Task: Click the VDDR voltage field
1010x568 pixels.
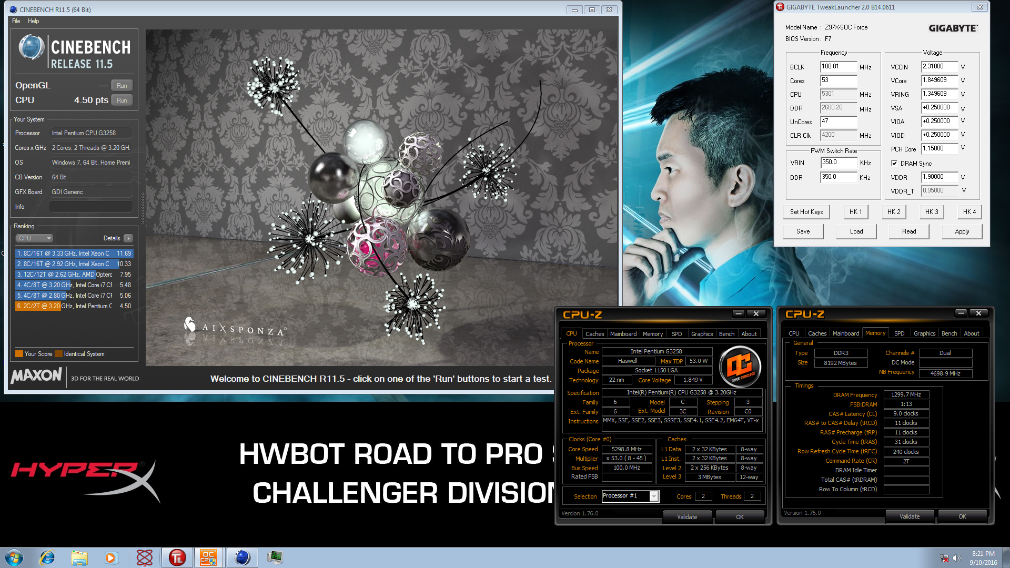Action: tap(940, 177)
